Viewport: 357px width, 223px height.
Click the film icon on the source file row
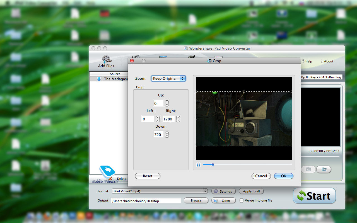(99, 79)
